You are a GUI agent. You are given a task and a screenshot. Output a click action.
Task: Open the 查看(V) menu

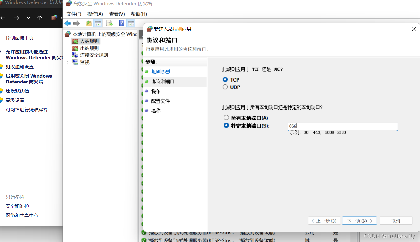(x=116, y=14)
